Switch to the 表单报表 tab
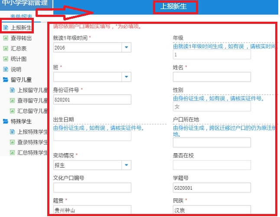 21,16
